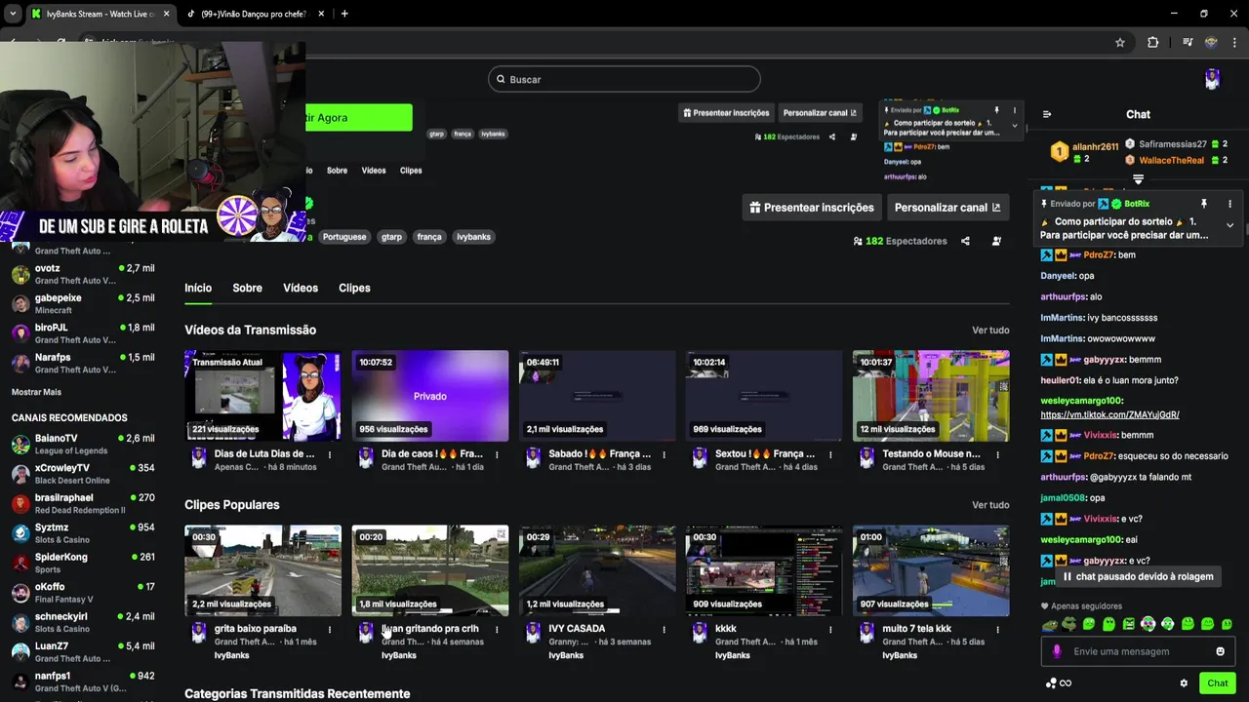Close the IvyBanks Stream browser tab
The width and height of the screenshot is (1249, 702).
tap(166, 14)
